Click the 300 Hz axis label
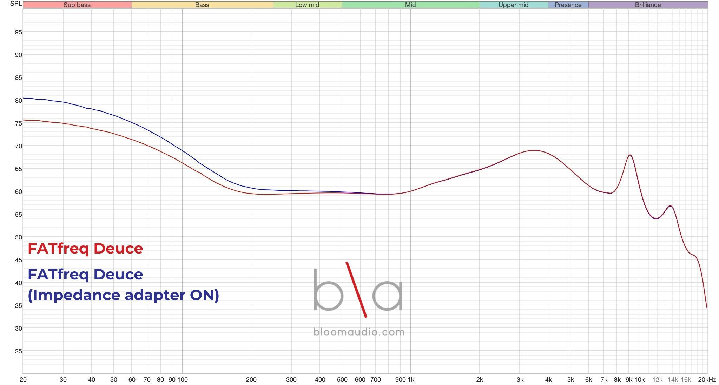This screenshot has height=385, width=719. pos(291,380)
